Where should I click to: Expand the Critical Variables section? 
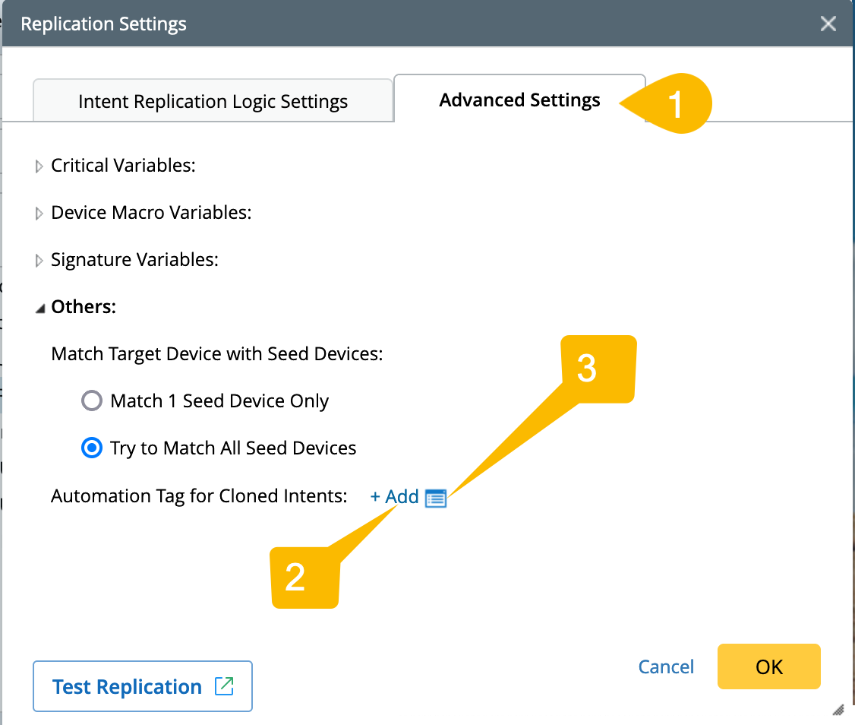[39, 166]
